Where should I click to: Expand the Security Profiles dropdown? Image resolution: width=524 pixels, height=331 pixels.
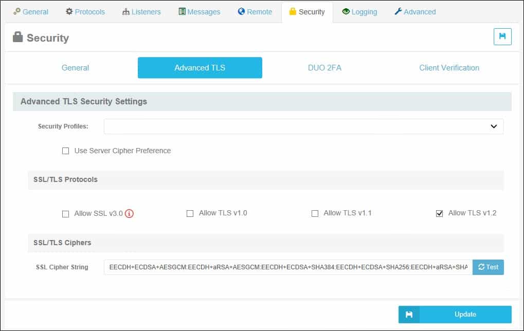tap(303, 126)
